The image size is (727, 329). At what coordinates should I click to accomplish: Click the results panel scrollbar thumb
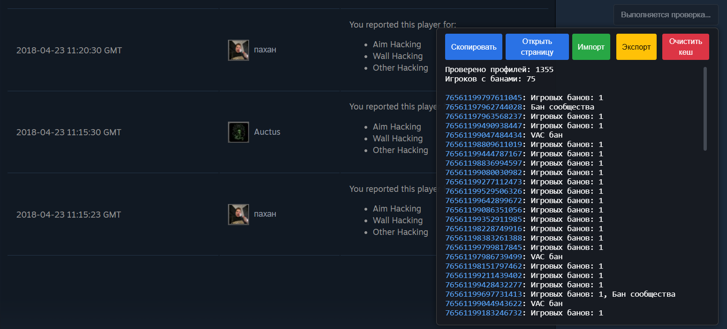705,109
